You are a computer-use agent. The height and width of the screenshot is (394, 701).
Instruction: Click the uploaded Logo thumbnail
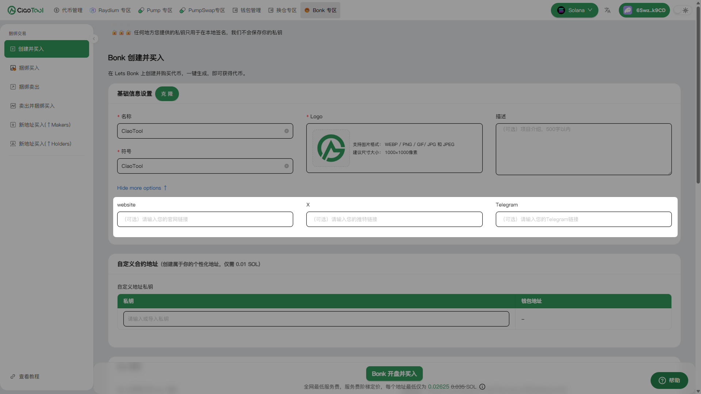(x=331, y=148)
